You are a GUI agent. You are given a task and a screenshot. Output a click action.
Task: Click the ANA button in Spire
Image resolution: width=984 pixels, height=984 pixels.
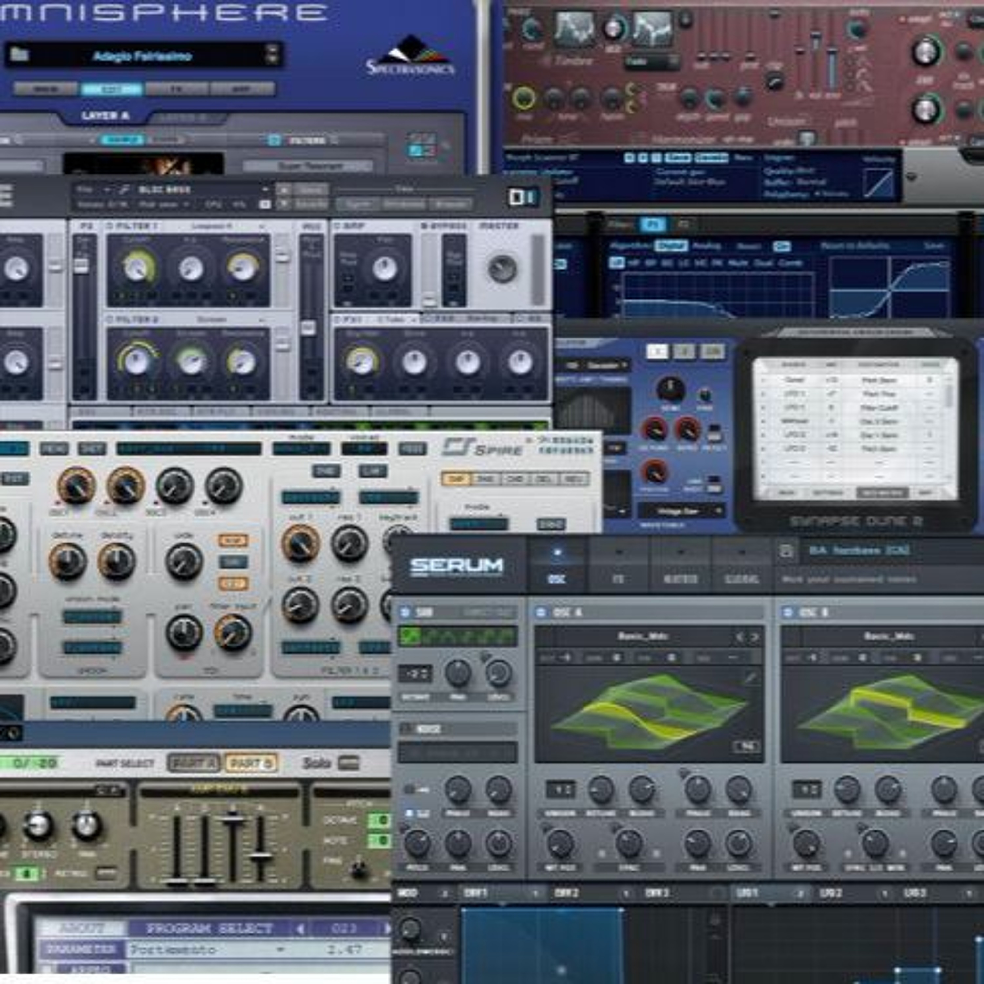pyautogui.click(x=233, y=540)
